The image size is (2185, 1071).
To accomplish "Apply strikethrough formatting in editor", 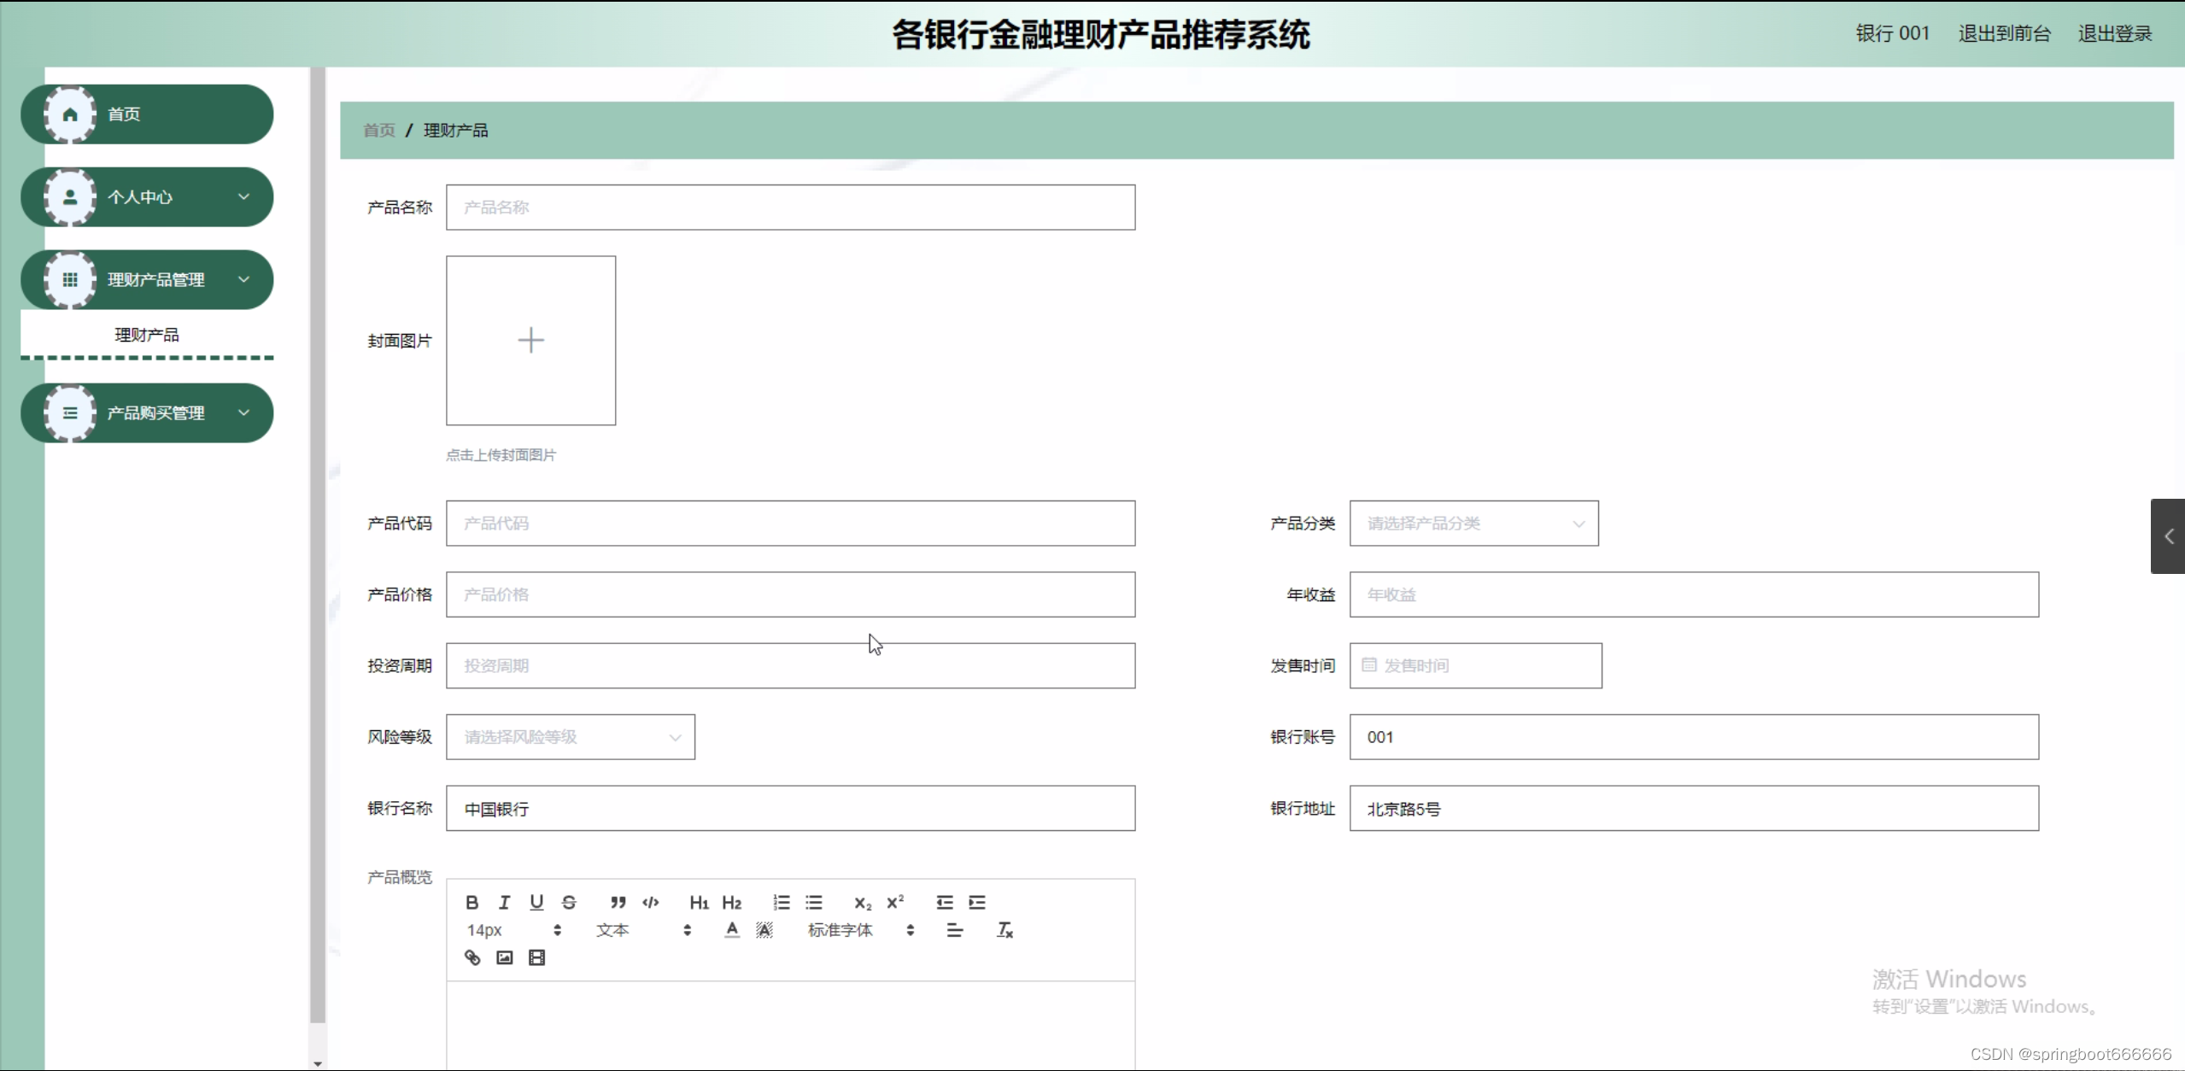I will point(569,902).
